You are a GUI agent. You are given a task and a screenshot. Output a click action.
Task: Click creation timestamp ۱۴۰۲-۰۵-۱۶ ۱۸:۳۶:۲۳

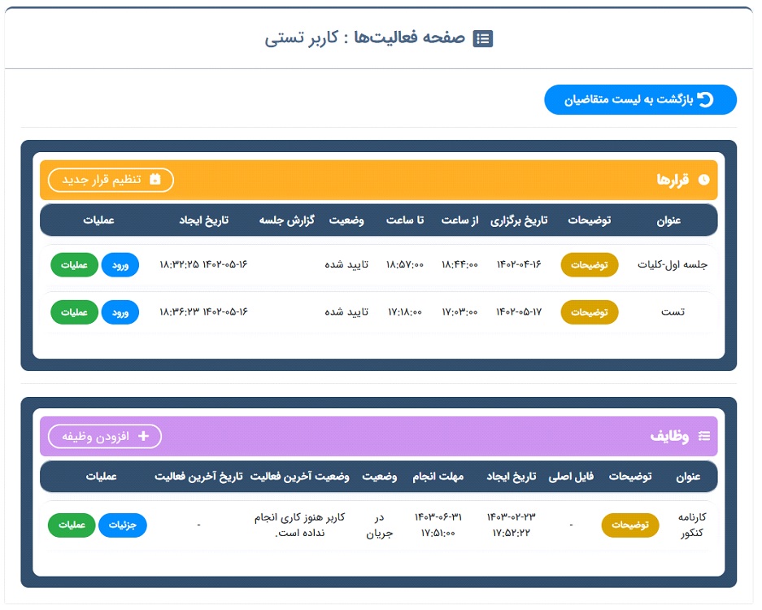coord(203,312)
